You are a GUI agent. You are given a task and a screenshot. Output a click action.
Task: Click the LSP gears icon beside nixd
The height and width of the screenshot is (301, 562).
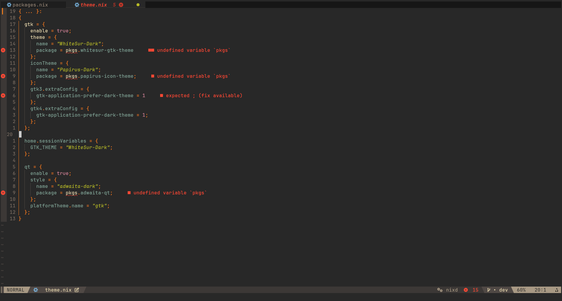click(x=440, y=290)
